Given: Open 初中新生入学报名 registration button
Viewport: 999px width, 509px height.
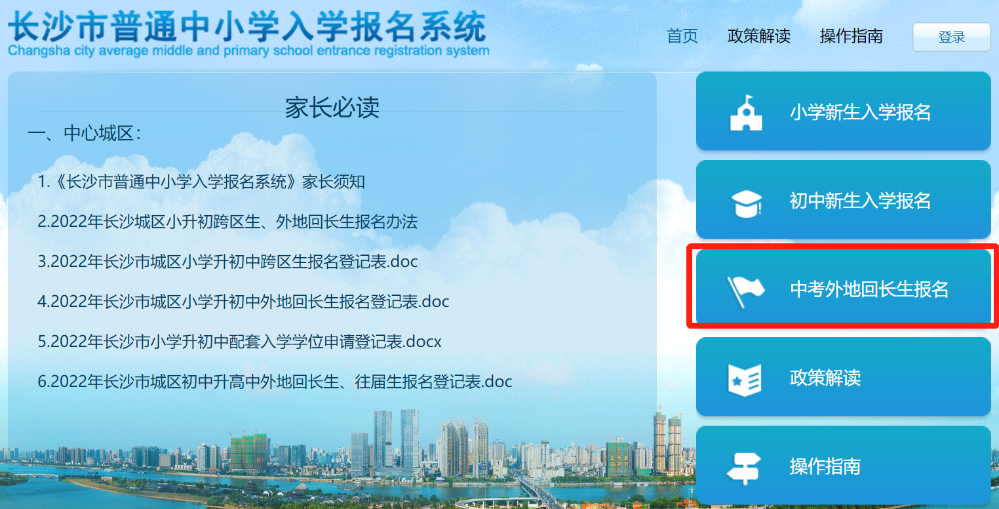Looking at the screenshot, I should [x=844, y=199].
